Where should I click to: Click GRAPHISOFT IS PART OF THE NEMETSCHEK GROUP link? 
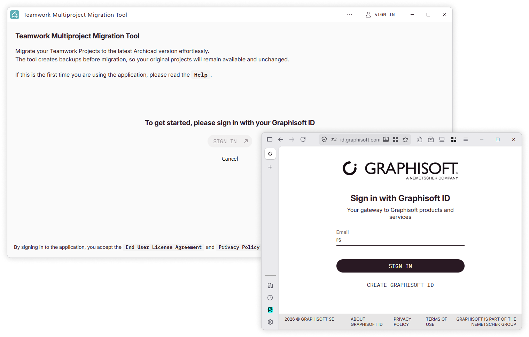486,322
